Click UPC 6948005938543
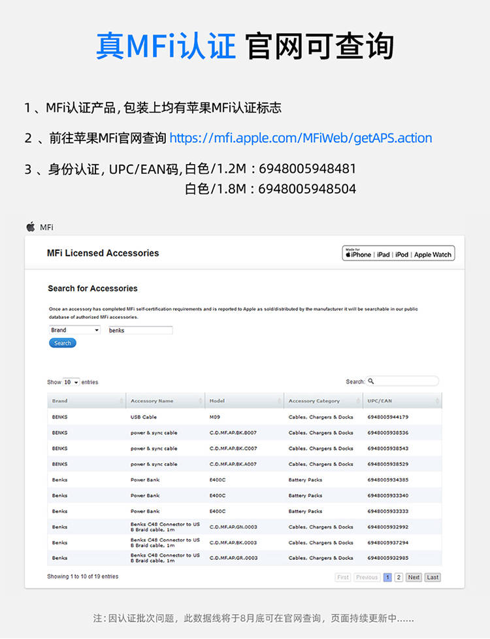Viewport: 490px width, 639px height. [387, 448]
